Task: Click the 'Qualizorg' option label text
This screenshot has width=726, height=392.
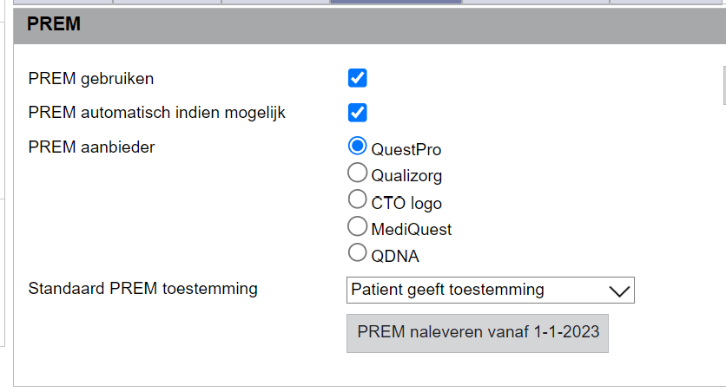Action: 406,176
